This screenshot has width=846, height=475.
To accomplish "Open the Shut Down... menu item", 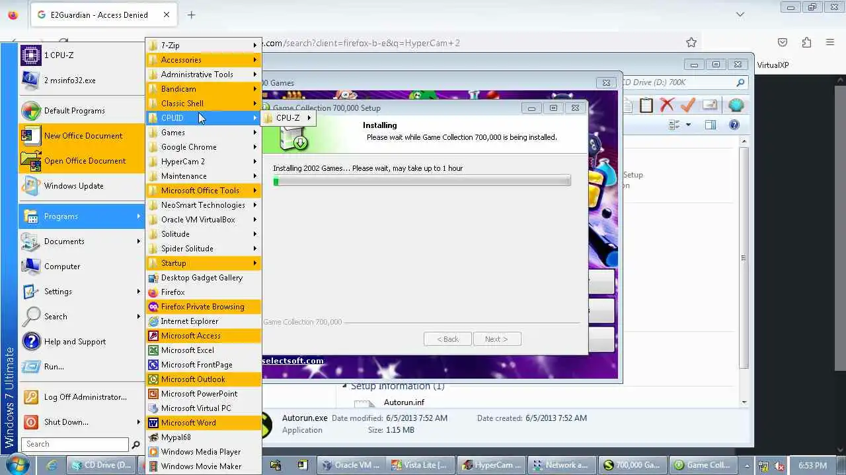I will click(x=81, y=422).
